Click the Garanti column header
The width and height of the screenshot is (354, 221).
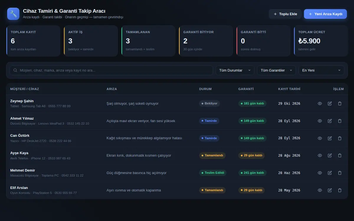(246, 89)
